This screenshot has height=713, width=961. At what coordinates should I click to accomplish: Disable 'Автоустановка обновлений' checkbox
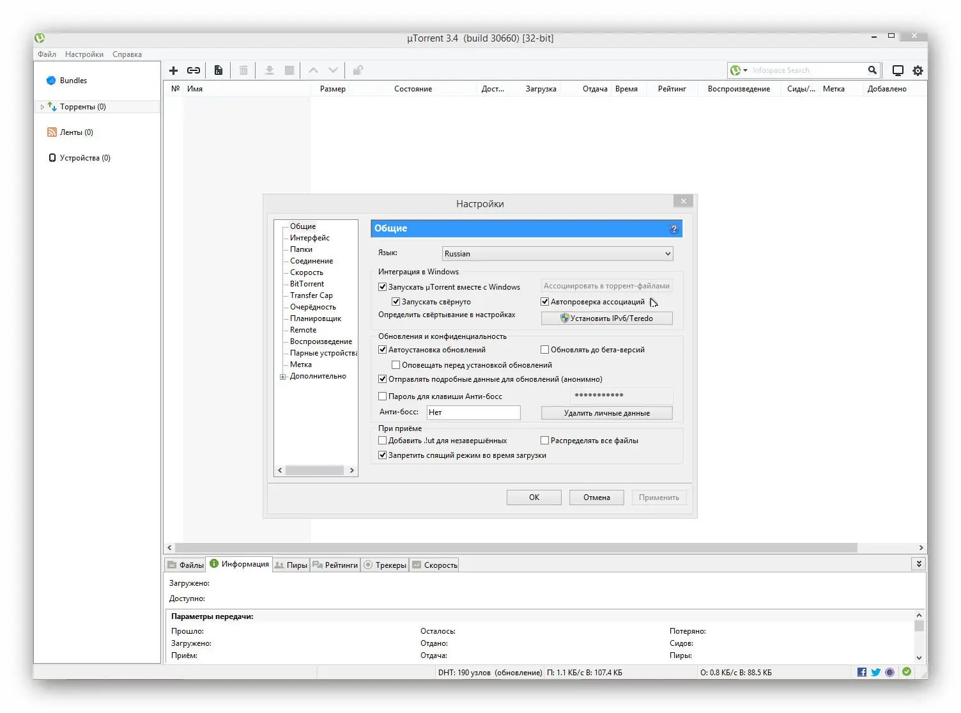pos(382,350)
